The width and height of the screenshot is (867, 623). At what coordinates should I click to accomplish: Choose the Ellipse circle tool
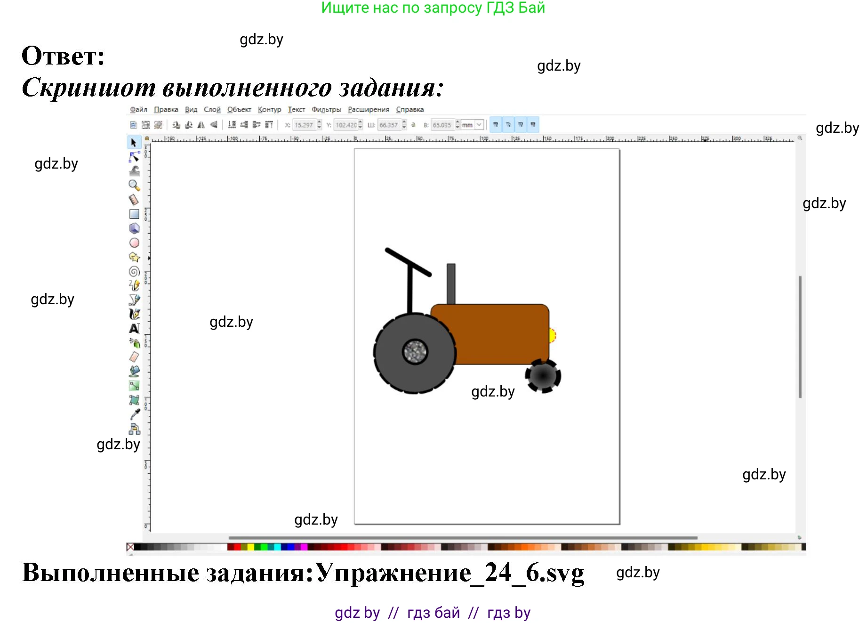tap(134, 243)
